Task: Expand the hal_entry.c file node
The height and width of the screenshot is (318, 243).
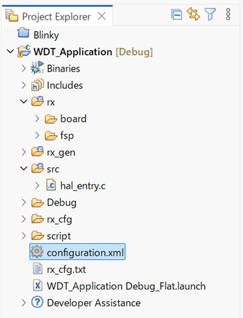Action: coord(37,186)
